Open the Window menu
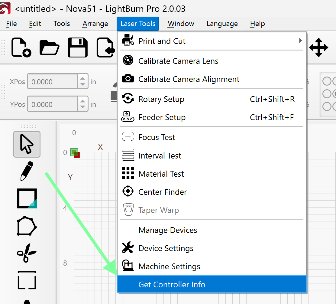The height and width of the screenshot is (304, 336). point(181,24)
